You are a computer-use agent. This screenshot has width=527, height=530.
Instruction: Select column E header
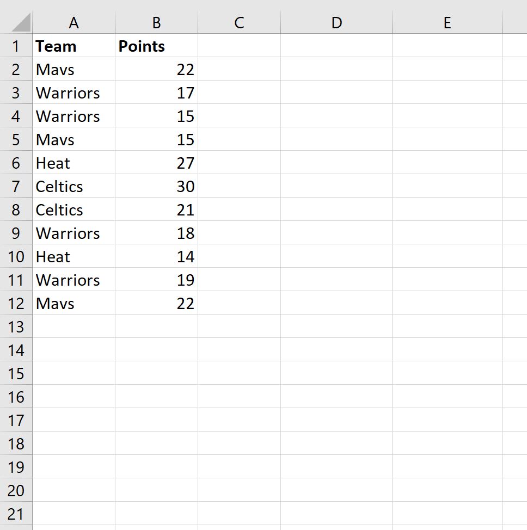pyautogui.click(x=447, y=22)
